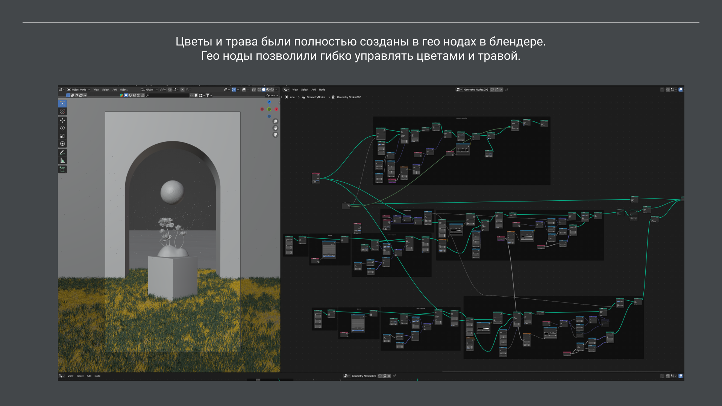
Task: Unlink the Geometry Nodes.006 data-block
Action: [x=501, y=90]
